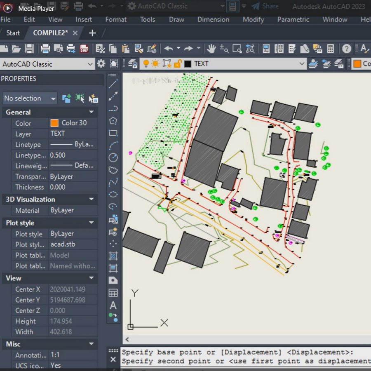
Task: Select the Revision Cloud tool
Action: (113, 170)
